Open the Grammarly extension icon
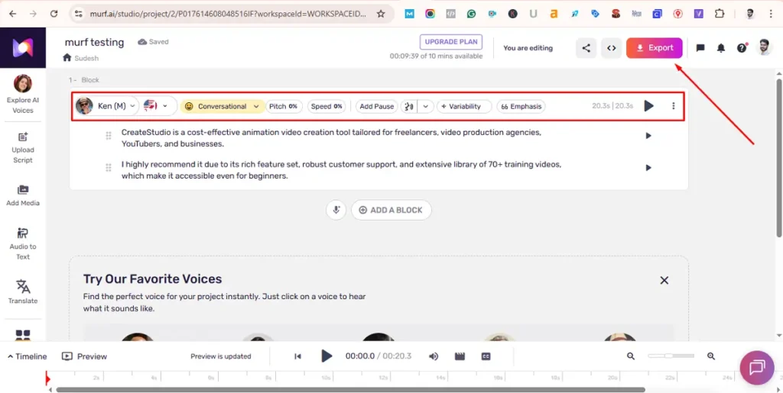Image resolution: width=783 pixels, height=393 pixels. (471, 14)
